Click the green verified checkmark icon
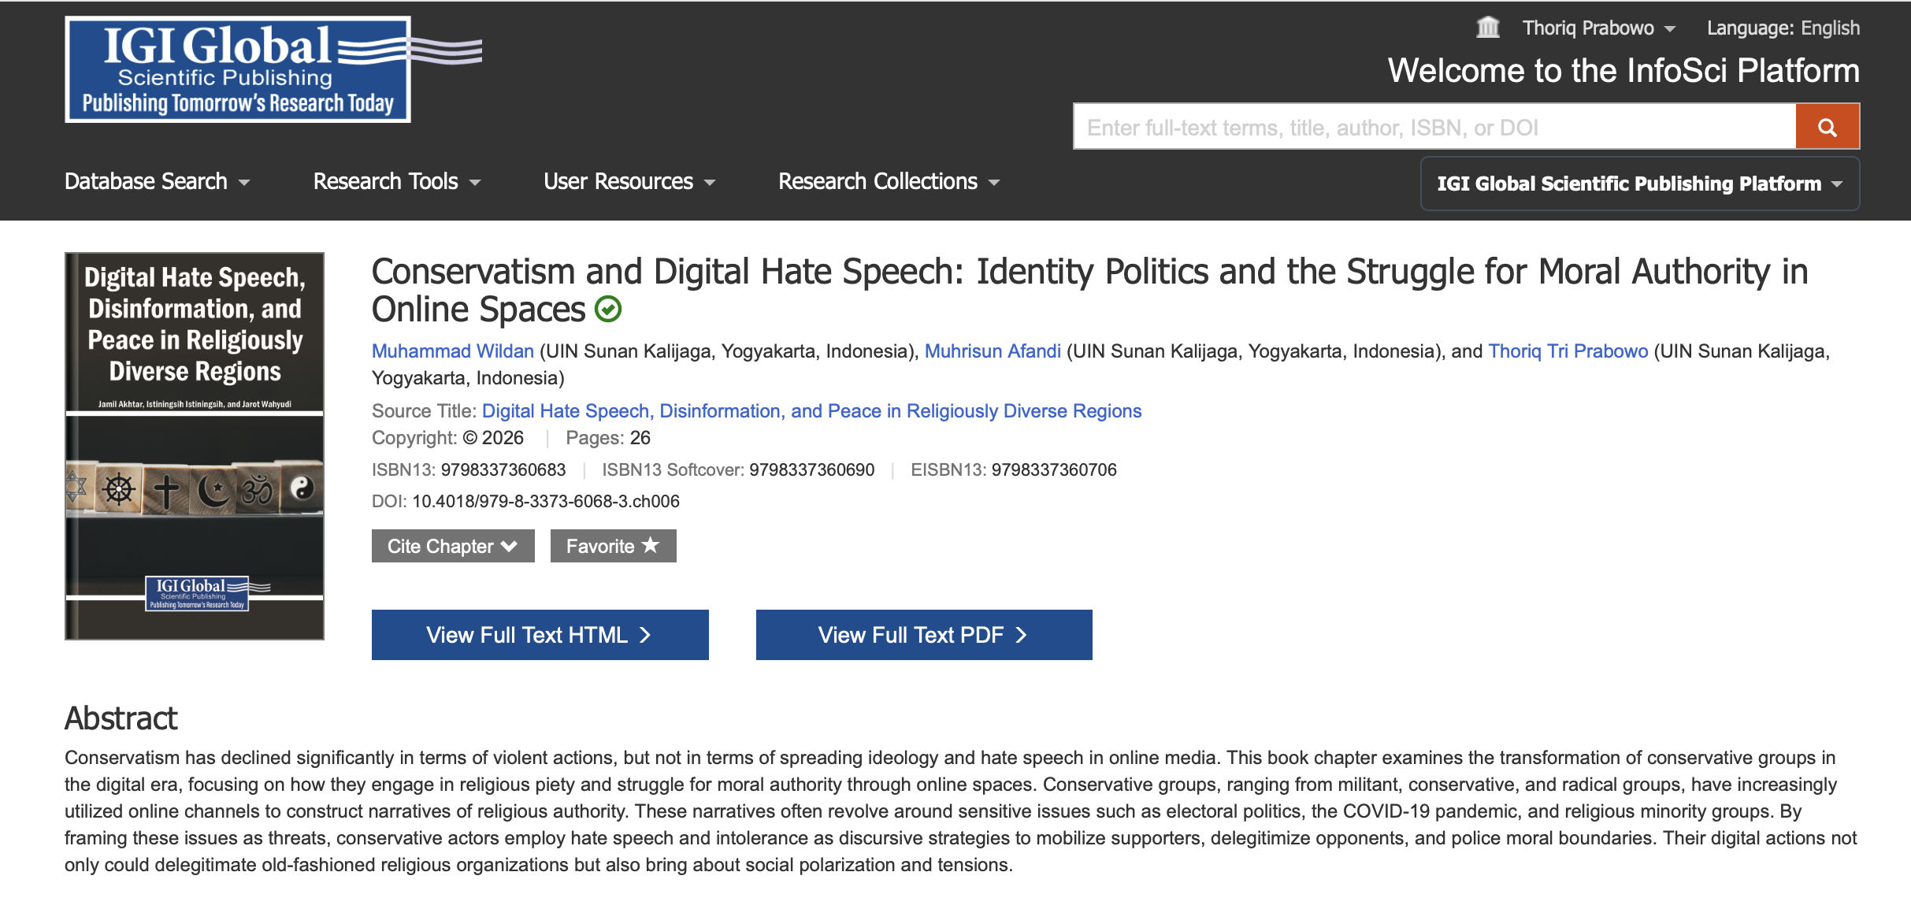This screenshot has height=909, width=1911. 608,310
